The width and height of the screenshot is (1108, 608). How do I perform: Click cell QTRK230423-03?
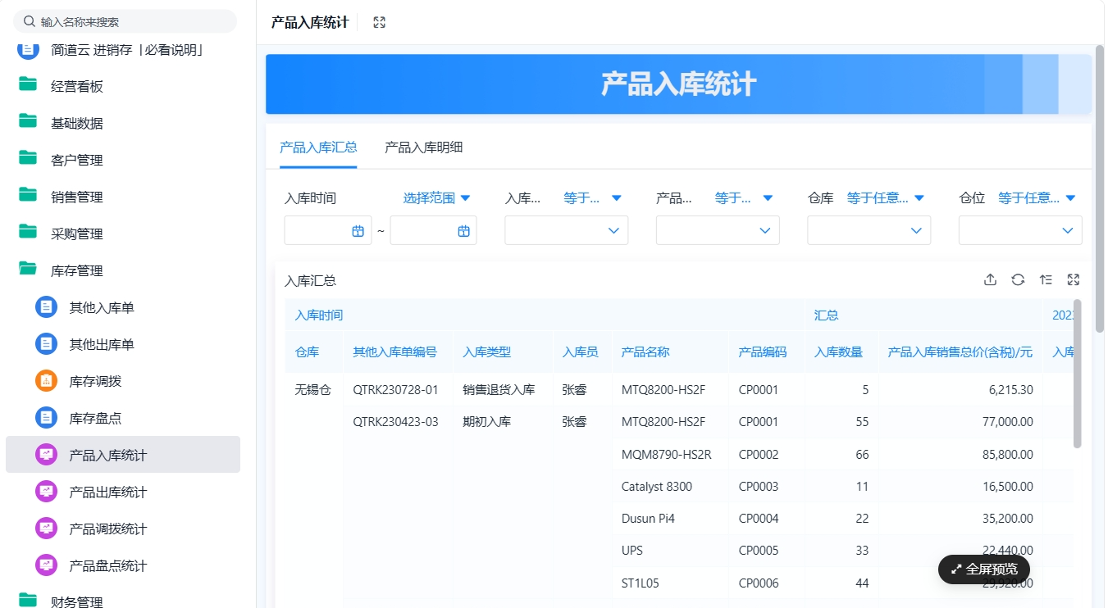click(x=395, y=422)
